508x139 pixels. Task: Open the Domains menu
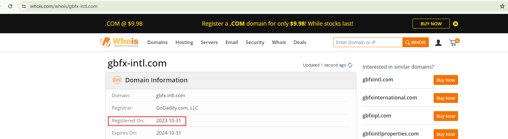(157, 42)
